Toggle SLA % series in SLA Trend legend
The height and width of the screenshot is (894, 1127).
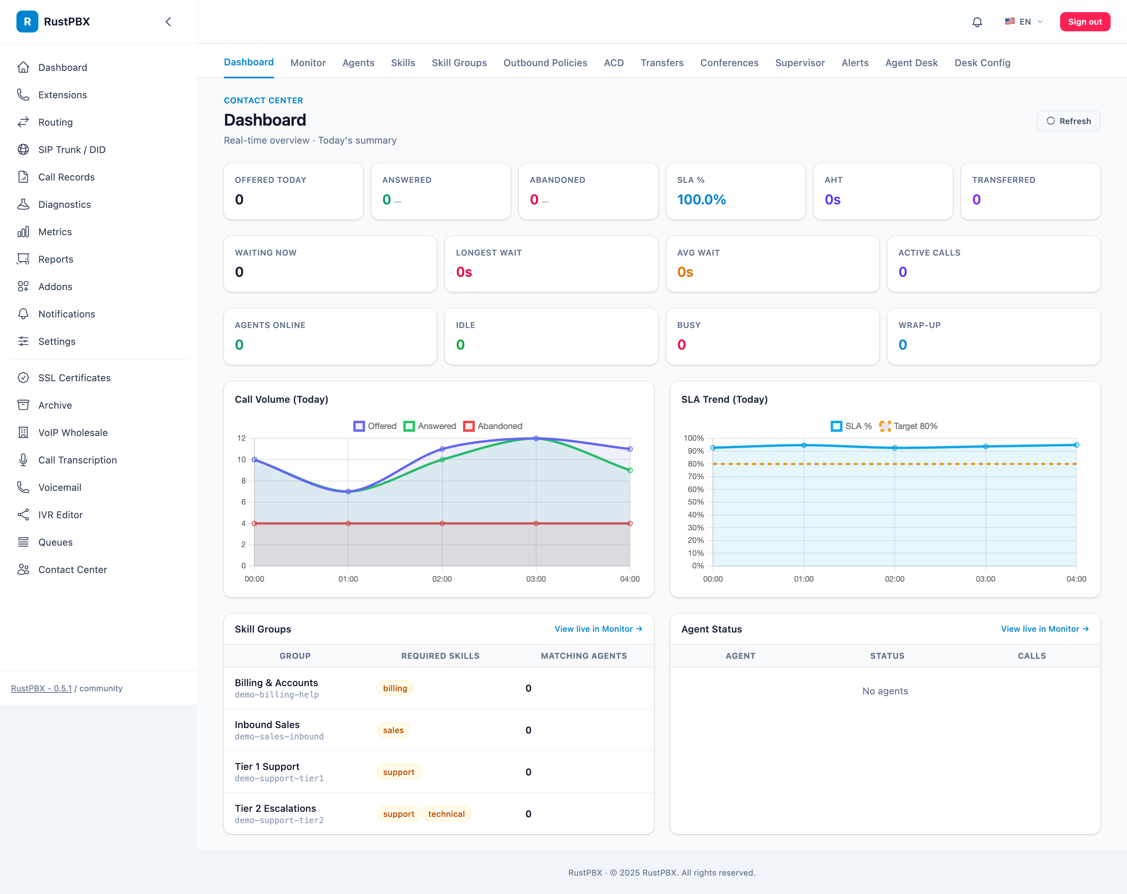click(x=851, y=426)
